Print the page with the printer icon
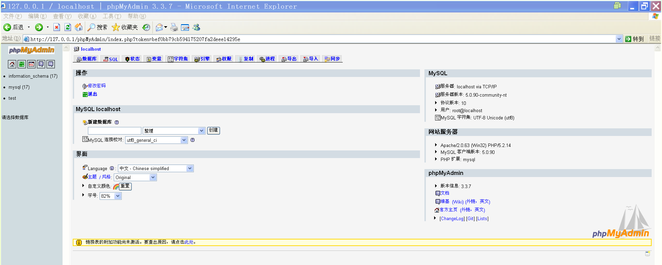Viewport: 662px width, 265px height. [174, 27]
